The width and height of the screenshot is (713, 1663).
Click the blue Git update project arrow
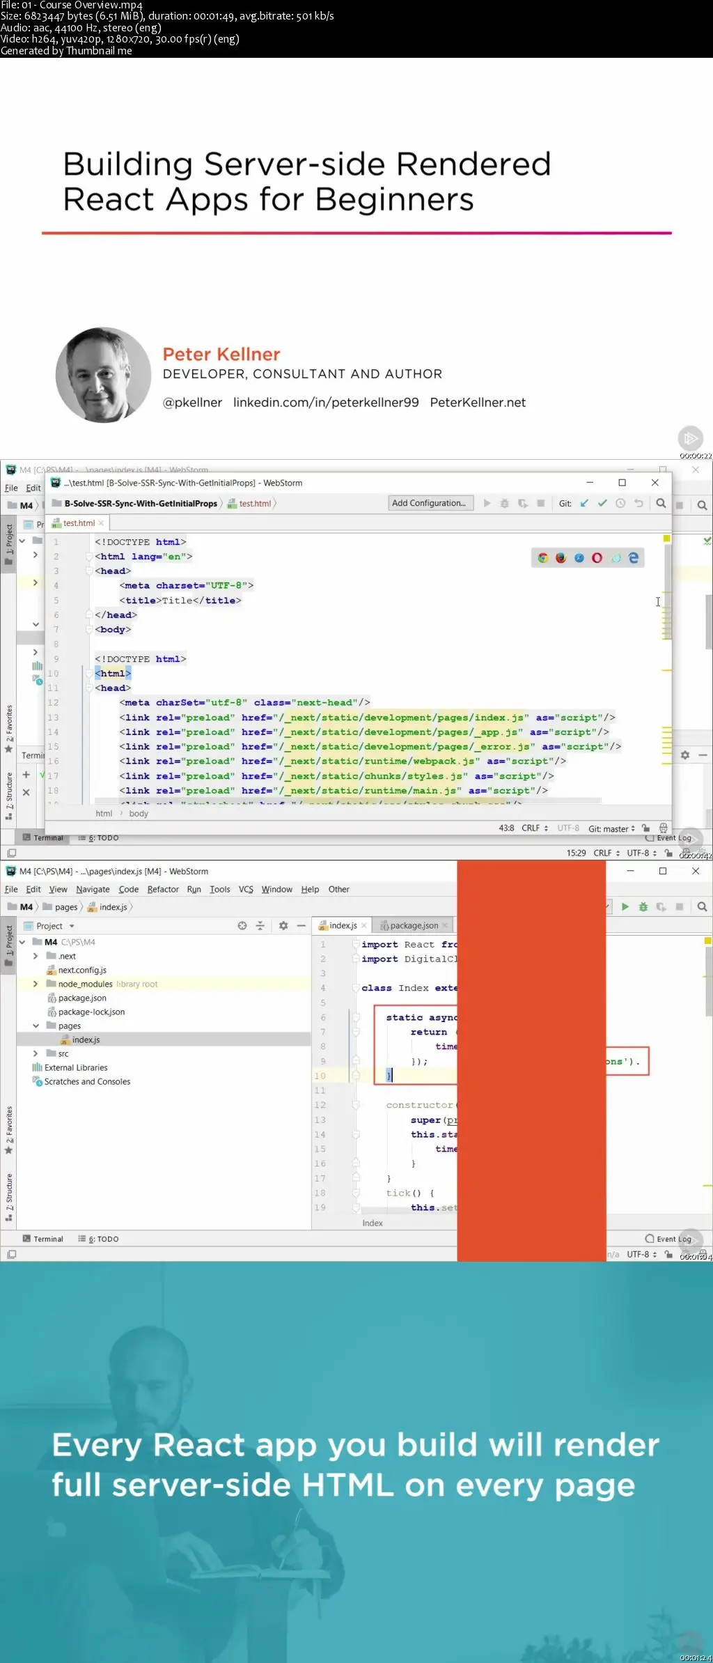click(584, 503)
